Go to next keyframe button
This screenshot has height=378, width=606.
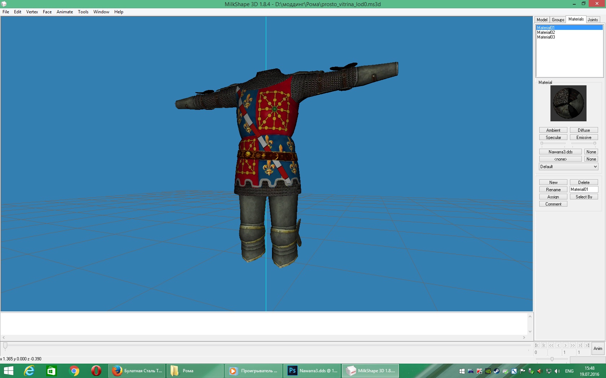[x=580, y=345]
